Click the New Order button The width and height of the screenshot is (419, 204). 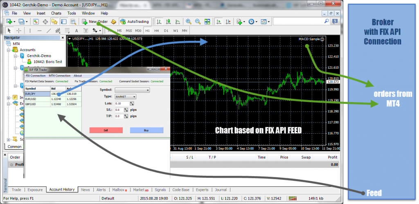[95, 22]
